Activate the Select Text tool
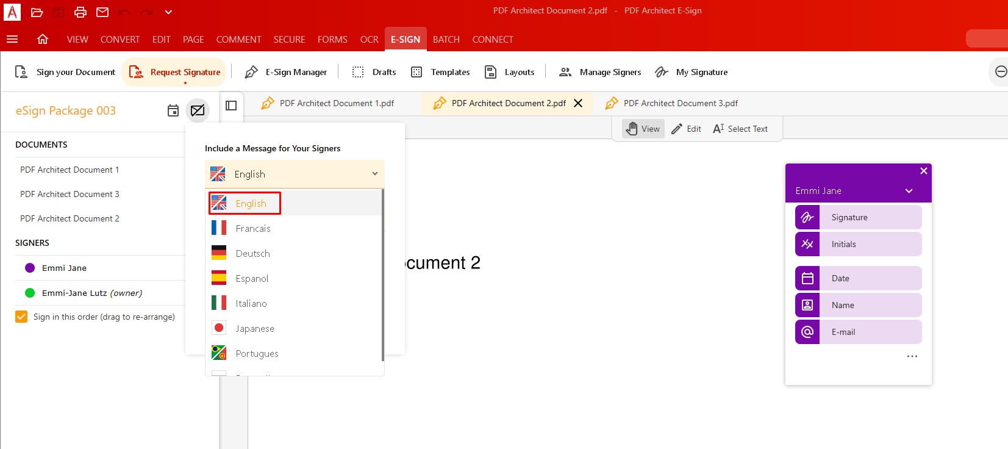Screen dimensions: 1008x449 click(x=740, y=129)
